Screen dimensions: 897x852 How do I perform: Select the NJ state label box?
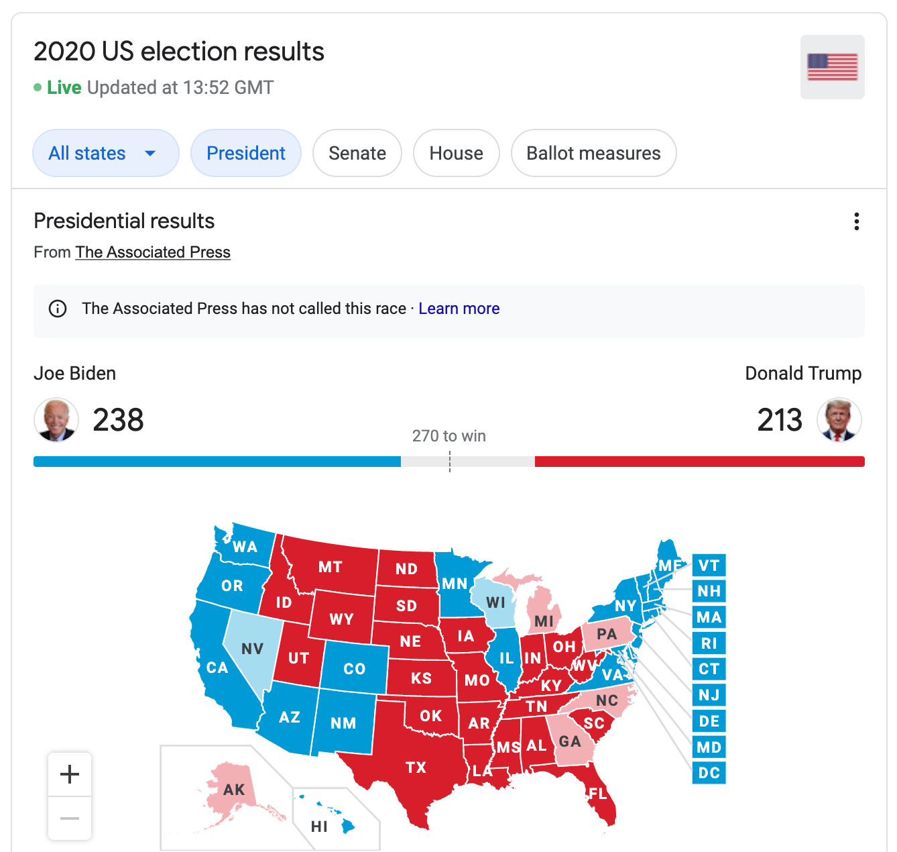(x=709, y=695)
